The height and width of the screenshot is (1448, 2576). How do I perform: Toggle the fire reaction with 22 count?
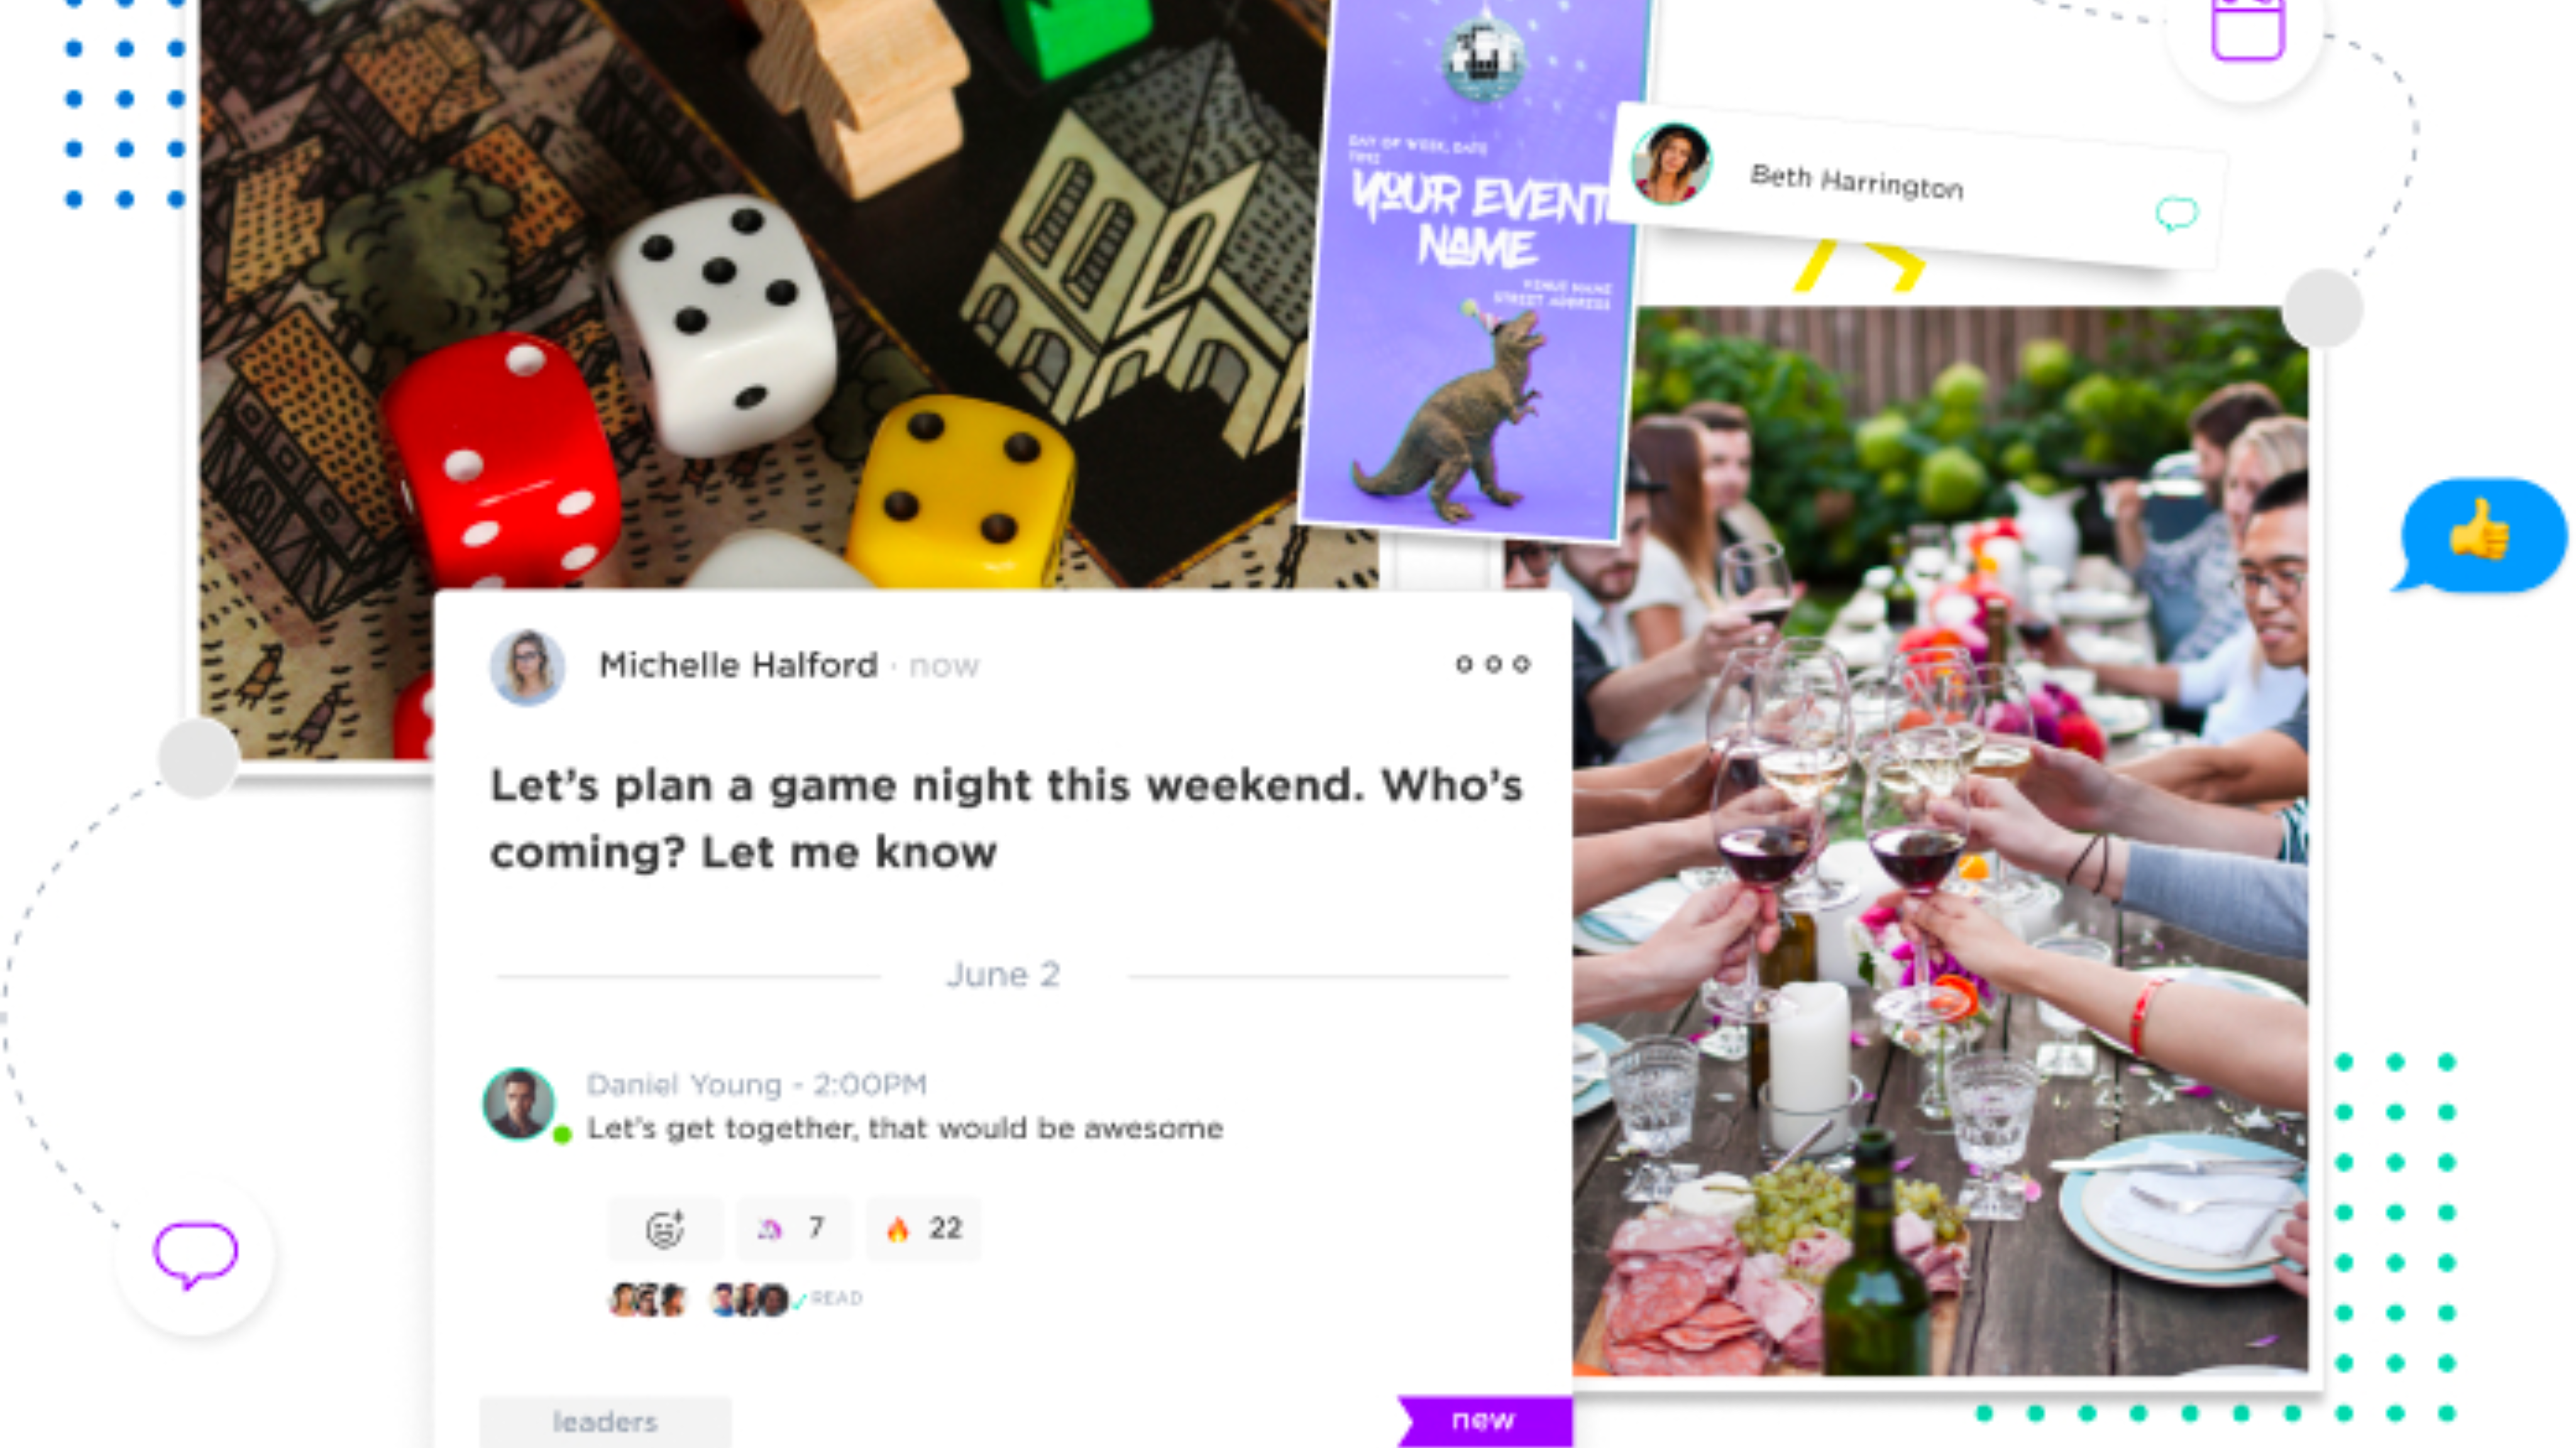point(923,1228)
